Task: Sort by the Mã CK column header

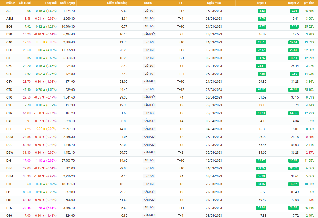Action: click(x=11, y=3)
